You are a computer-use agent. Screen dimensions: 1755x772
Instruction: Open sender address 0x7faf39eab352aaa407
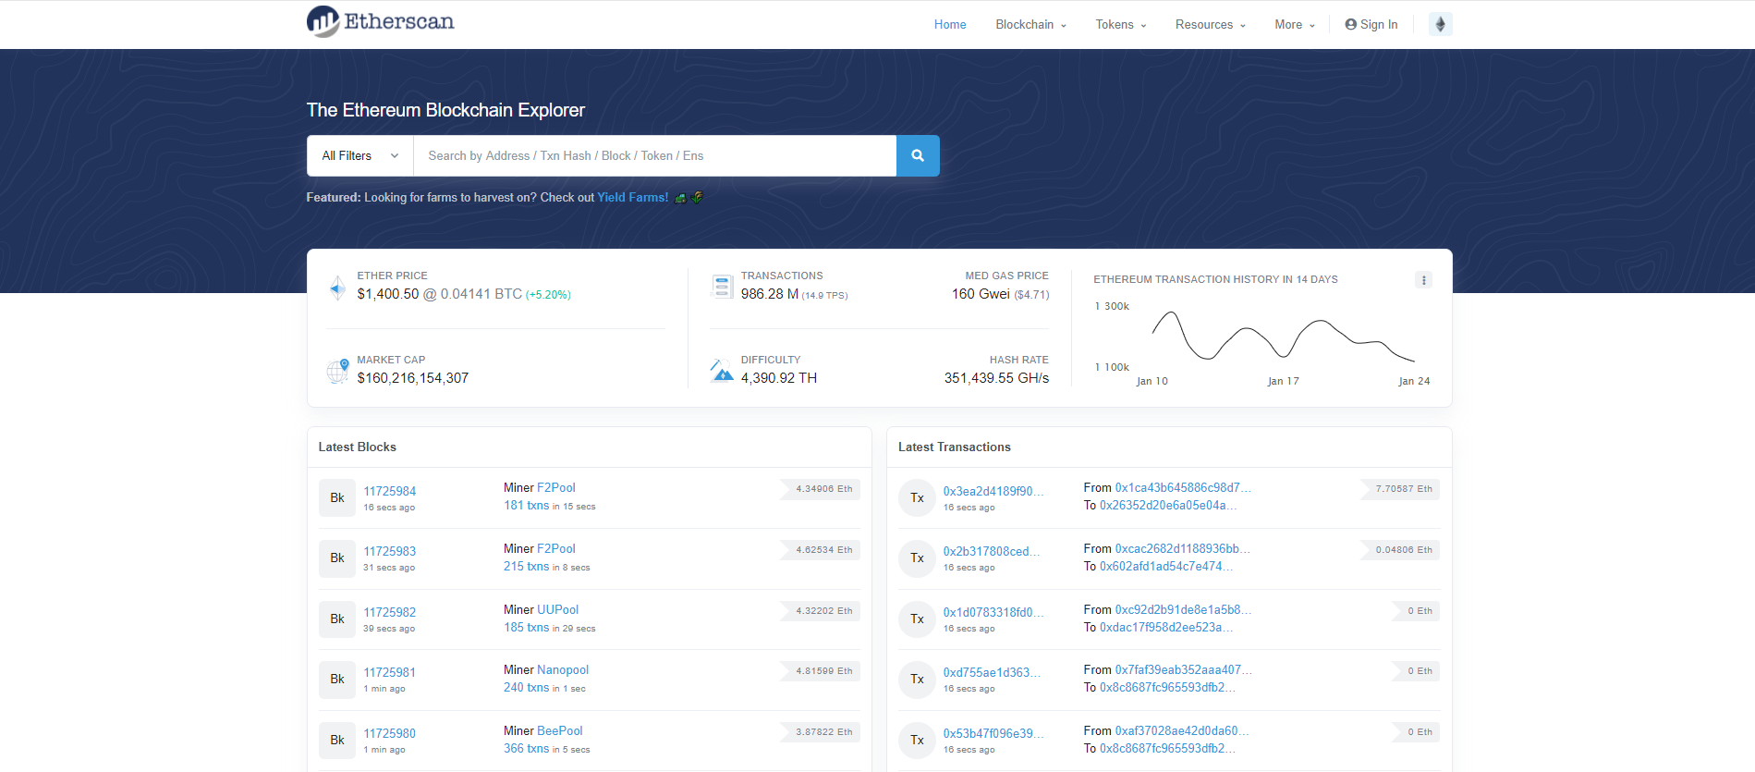(x=1184, y=669)
